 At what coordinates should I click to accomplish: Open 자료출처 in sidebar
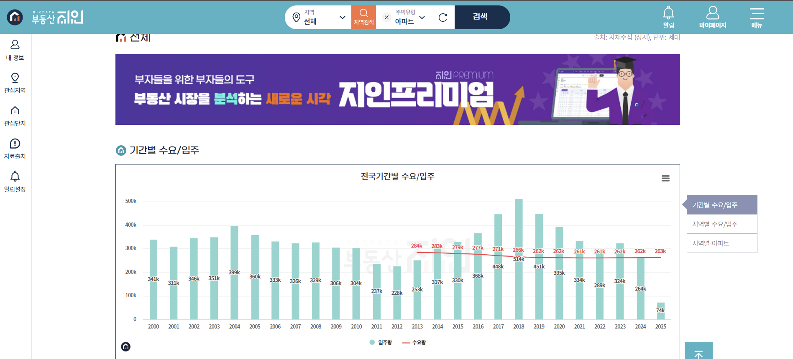pos(15,149)
